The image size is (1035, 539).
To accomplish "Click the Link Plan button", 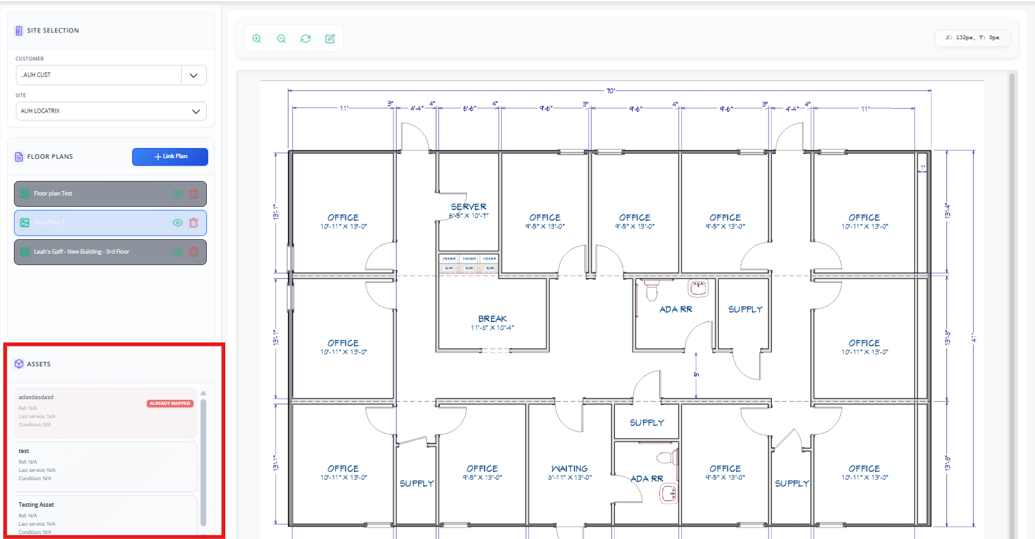I will [170, 157].
